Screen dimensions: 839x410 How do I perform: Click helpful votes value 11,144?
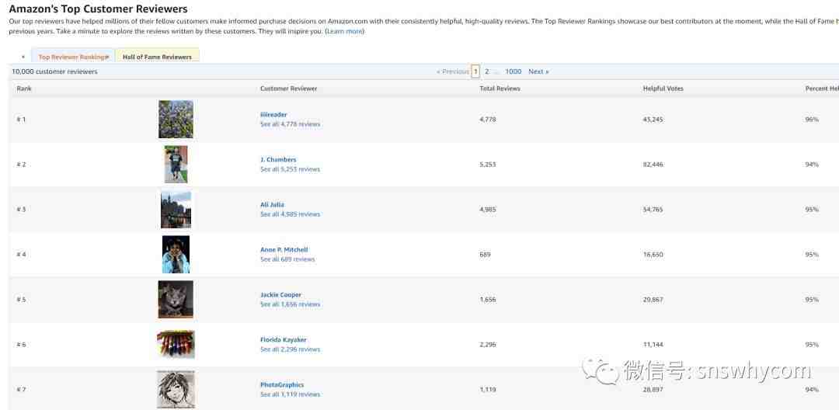point(653,344)
